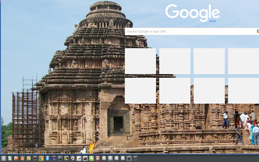Open the Terminal icon in the taskbar
This screenshot has height=162, width=259.
tap(85, 158)
